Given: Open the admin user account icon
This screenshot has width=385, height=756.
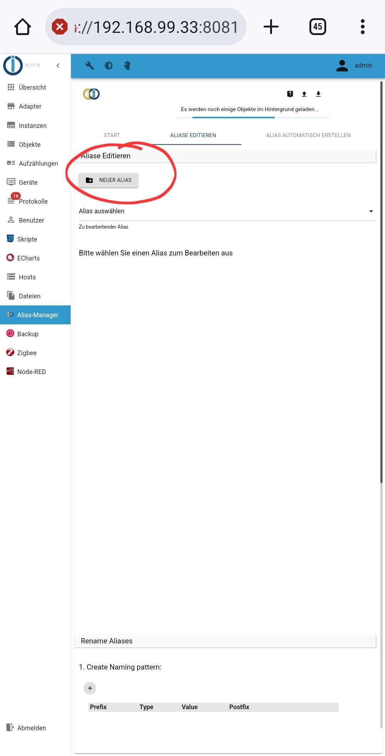Looking at the screenshot, I should pos(342,65).
